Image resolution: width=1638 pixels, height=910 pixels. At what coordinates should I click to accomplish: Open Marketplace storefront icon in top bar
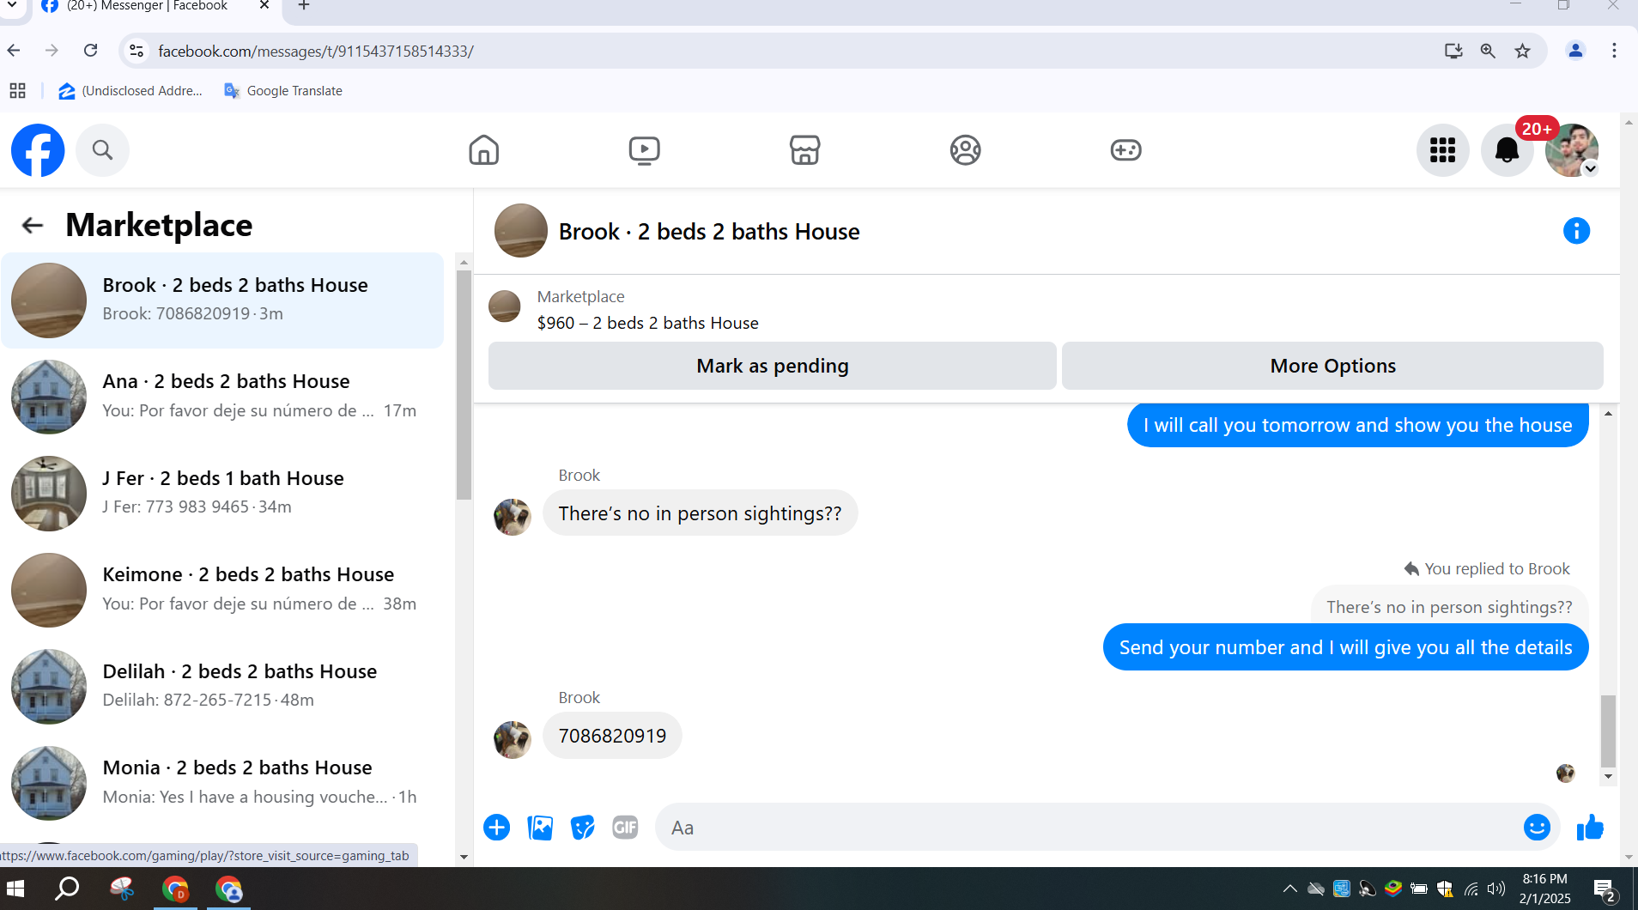point(804,150)
